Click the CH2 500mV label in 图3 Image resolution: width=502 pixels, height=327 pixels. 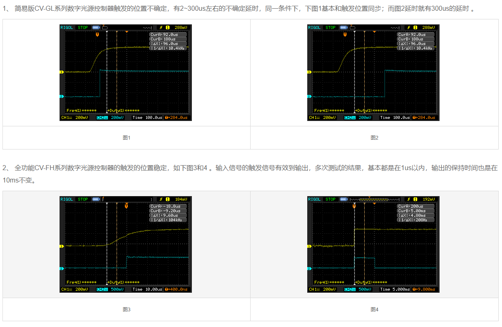tap(110, 289)
